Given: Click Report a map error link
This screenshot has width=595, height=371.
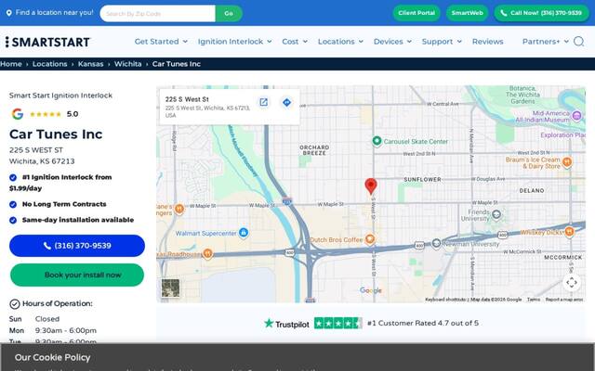Looking at the screenshot, I should coord(564,300).
